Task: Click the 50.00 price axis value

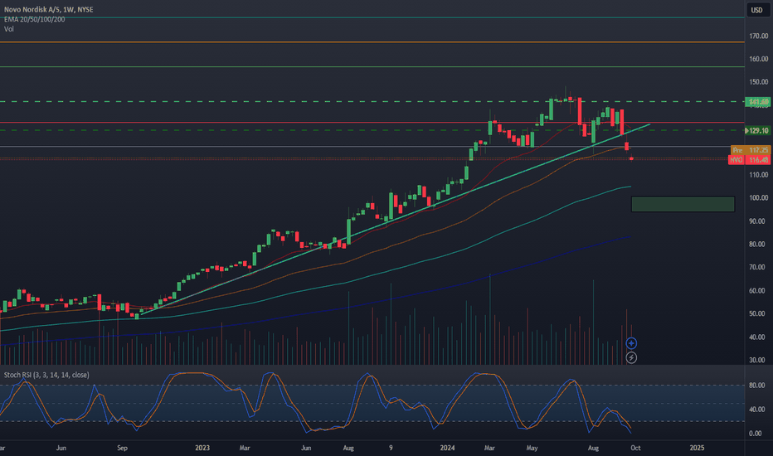Action: [759, 313]
